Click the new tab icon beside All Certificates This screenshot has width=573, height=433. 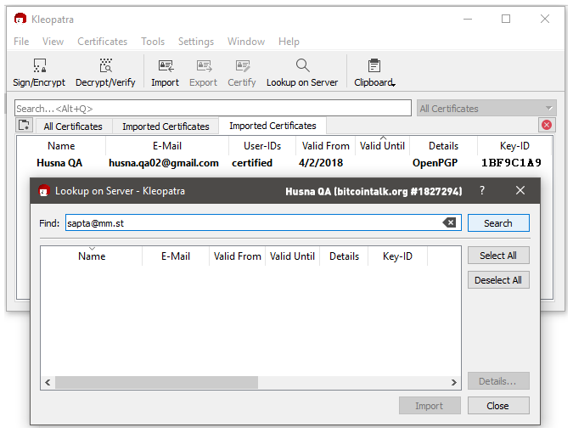(24, 125)
